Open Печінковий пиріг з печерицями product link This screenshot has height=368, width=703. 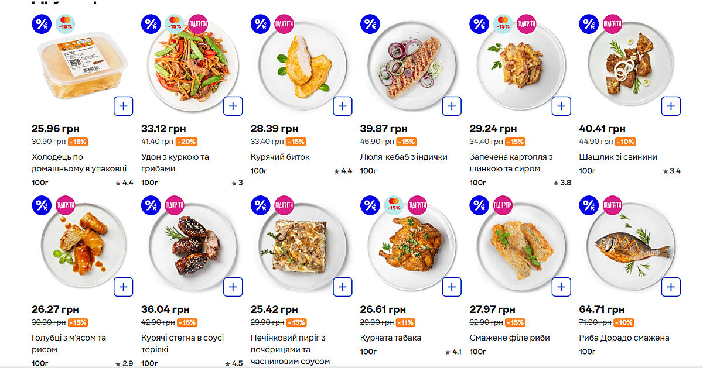point(290,349)
